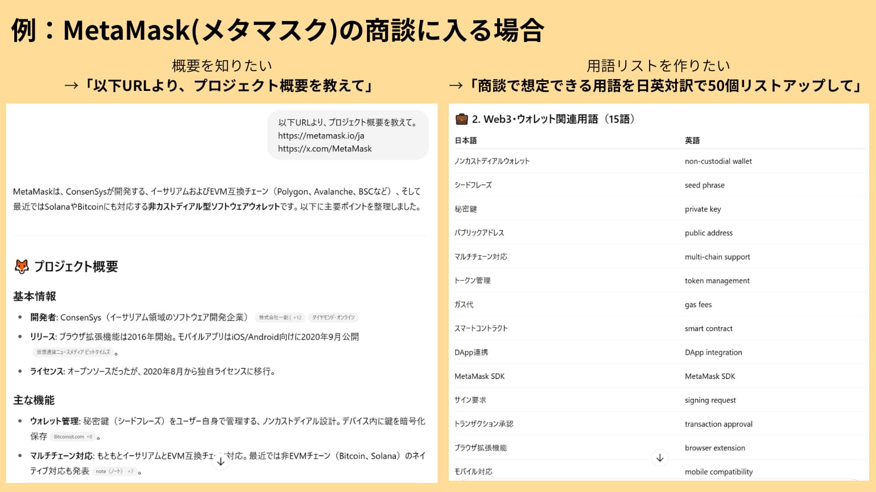
Task: Click the トークン管理 table cell
Action: [473, 281]
